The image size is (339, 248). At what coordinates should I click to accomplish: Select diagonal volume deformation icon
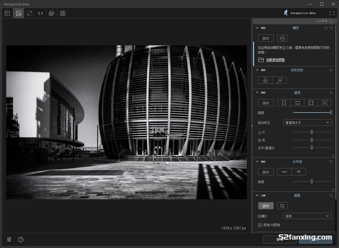(280, 80)
